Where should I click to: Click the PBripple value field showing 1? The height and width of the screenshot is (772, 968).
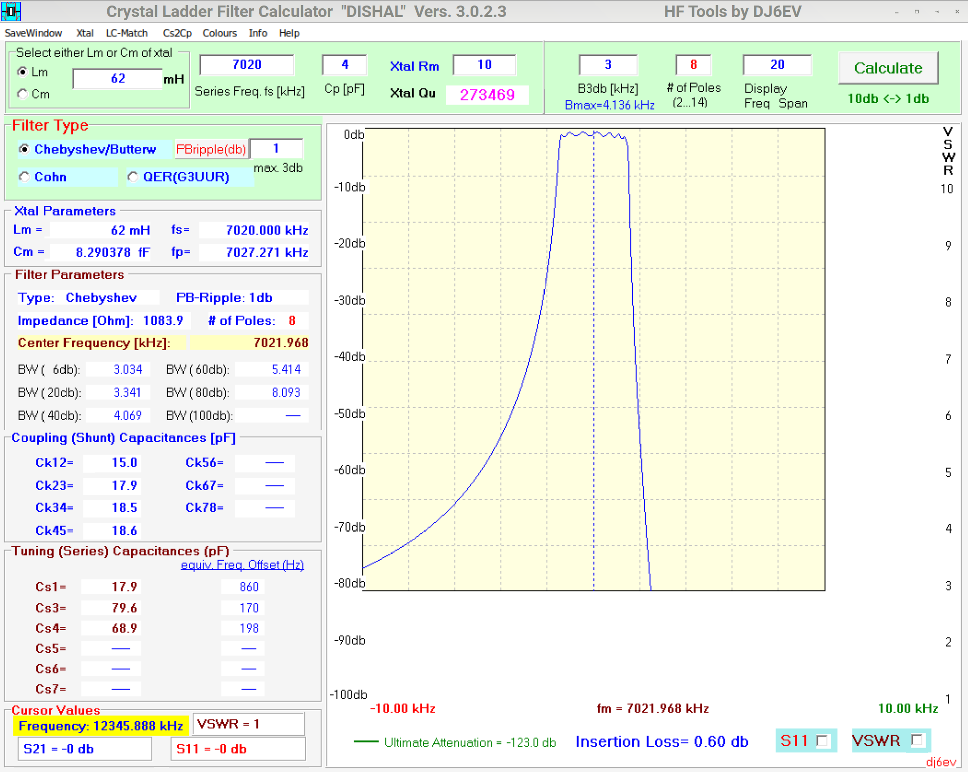[276, 148]
